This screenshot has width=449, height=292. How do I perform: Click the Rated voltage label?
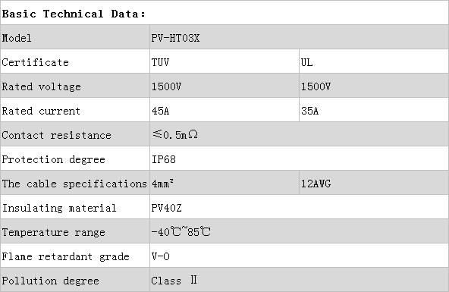coord(42,86)
